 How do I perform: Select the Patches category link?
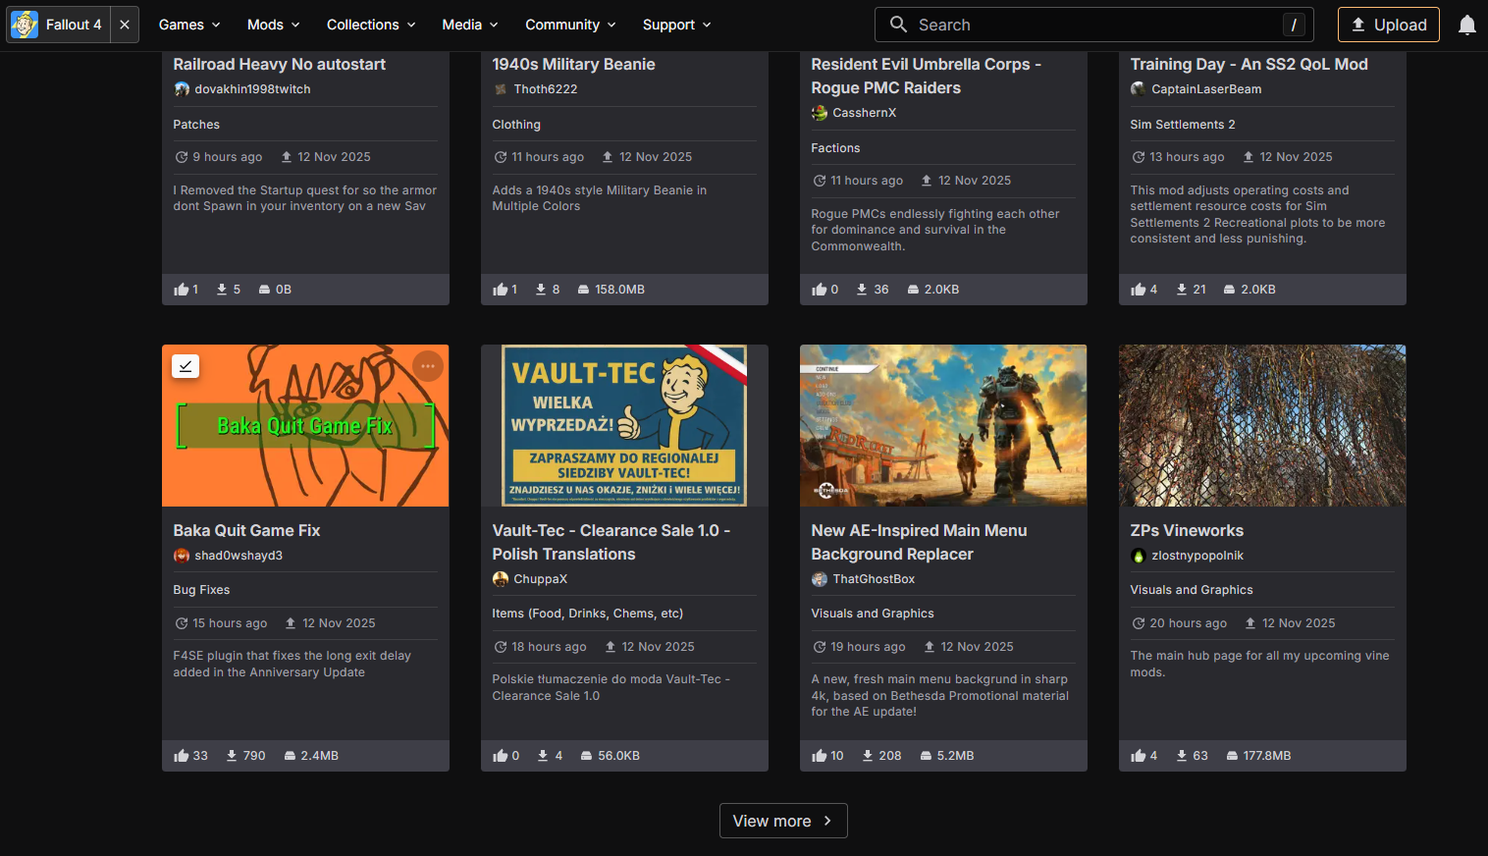(197, 125)
